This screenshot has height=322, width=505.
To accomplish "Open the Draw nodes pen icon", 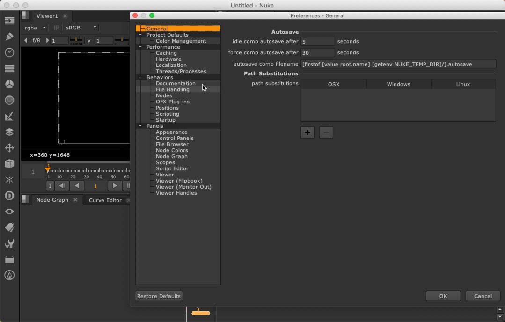I will [x=9, y=37].
